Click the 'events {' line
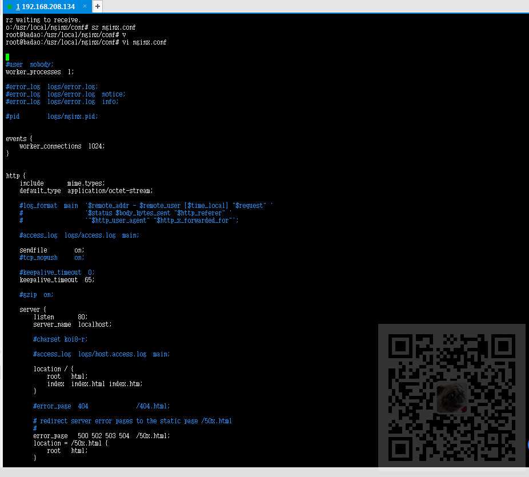529x477 pixels. pyautogui.click(x=19, y=139)
